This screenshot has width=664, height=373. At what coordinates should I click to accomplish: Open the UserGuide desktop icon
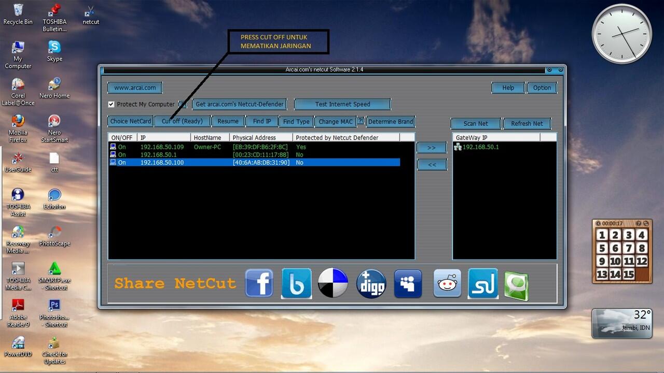(18, 162)
